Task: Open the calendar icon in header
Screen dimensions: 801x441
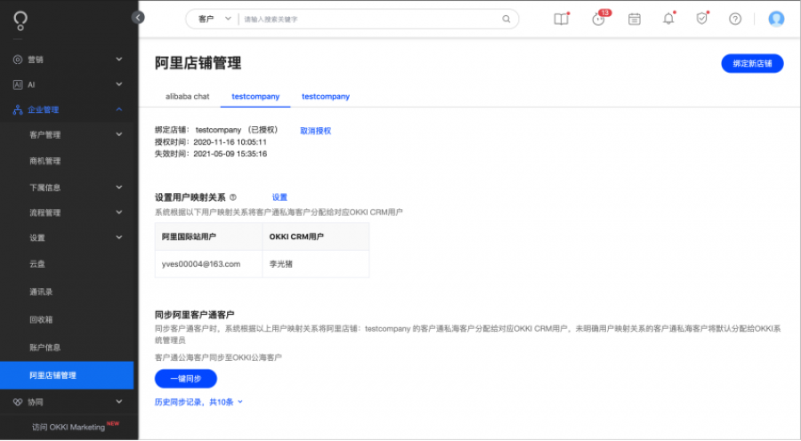Action: (x=634, y=19)
